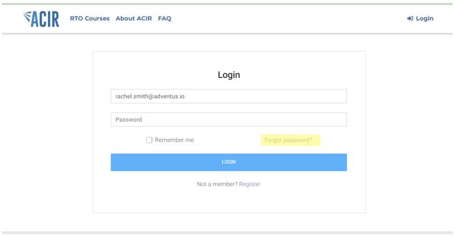The height and width of the screenshot is (237, 455).
Task: Click the ACIR letters in the logo
Action: coord(45,19)
